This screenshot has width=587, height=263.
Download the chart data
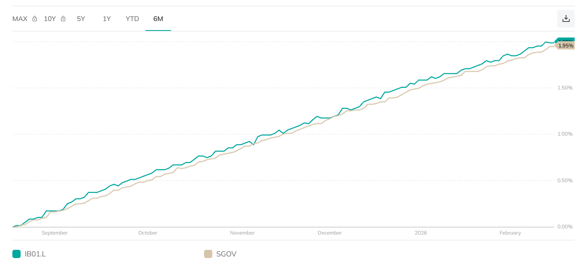pyautogui.click(x=566, y=19)
